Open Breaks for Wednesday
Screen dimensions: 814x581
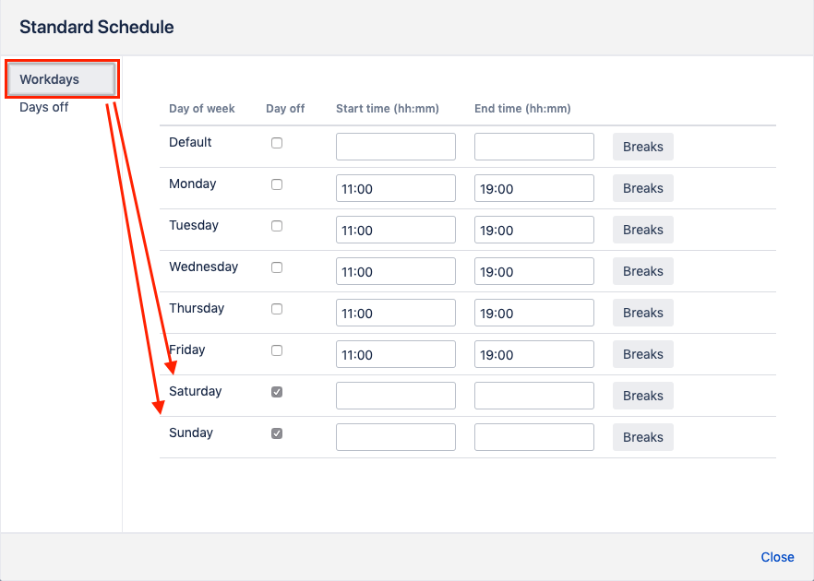[642, 271]
